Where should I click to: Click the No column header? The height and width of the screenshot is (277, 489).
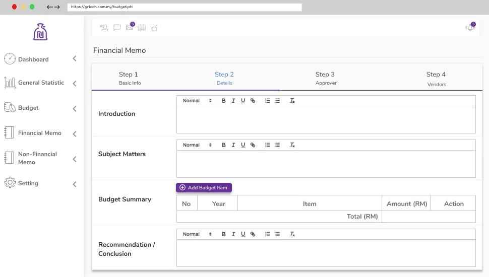tap(187, 204)
